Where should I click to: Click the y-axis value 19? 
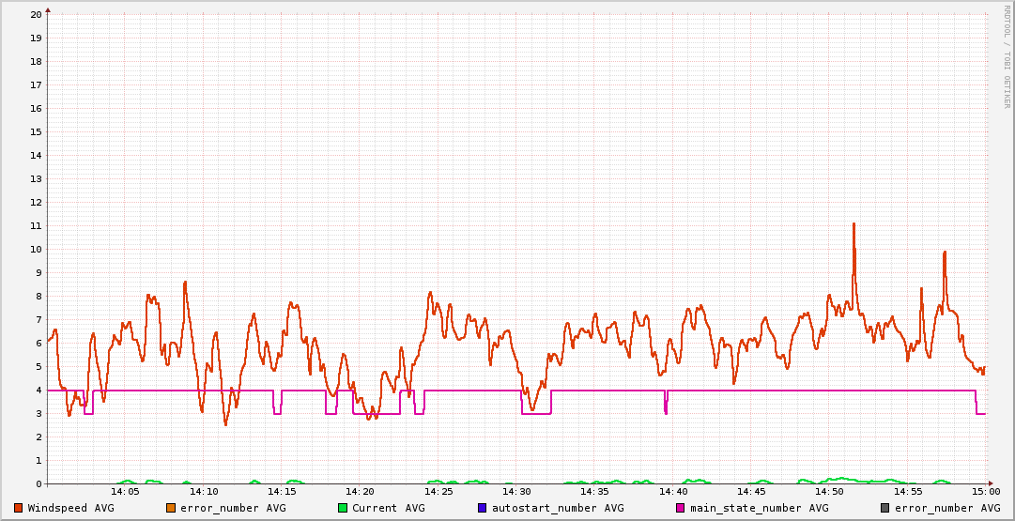coord(37,38)
